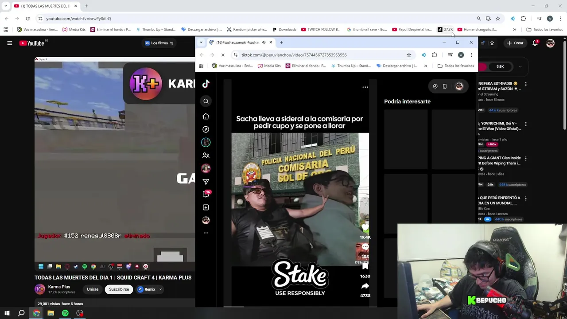Mute the TikTok tab audio icon
The width and height of the screenshot is (567, 319).
[x=264, y=43]
